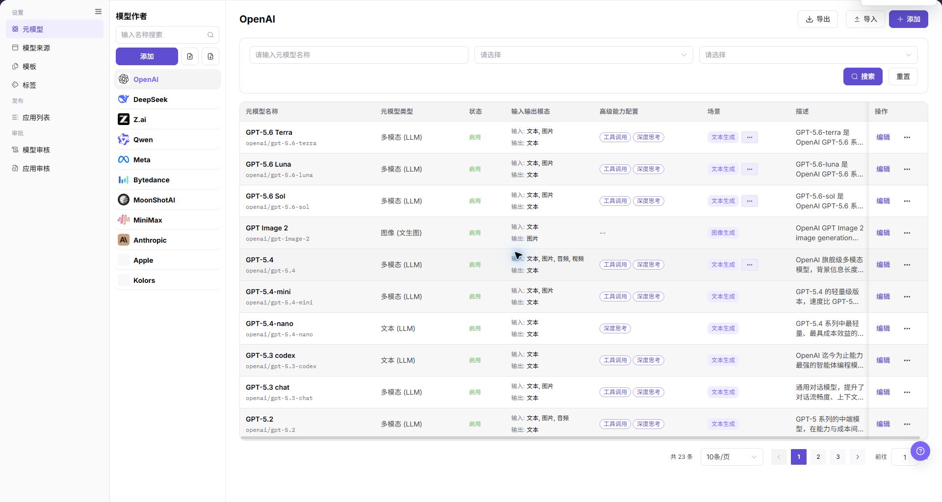Open 标签 in the sidebar
Viewport: 942px width, 502px height.
pos(55,85)
